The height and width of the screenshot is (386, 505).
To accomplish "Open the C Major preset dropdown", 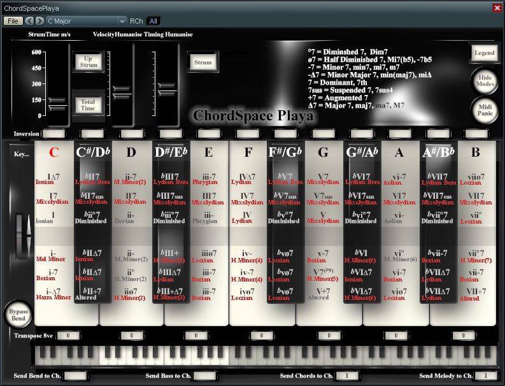I will (87, 21).
